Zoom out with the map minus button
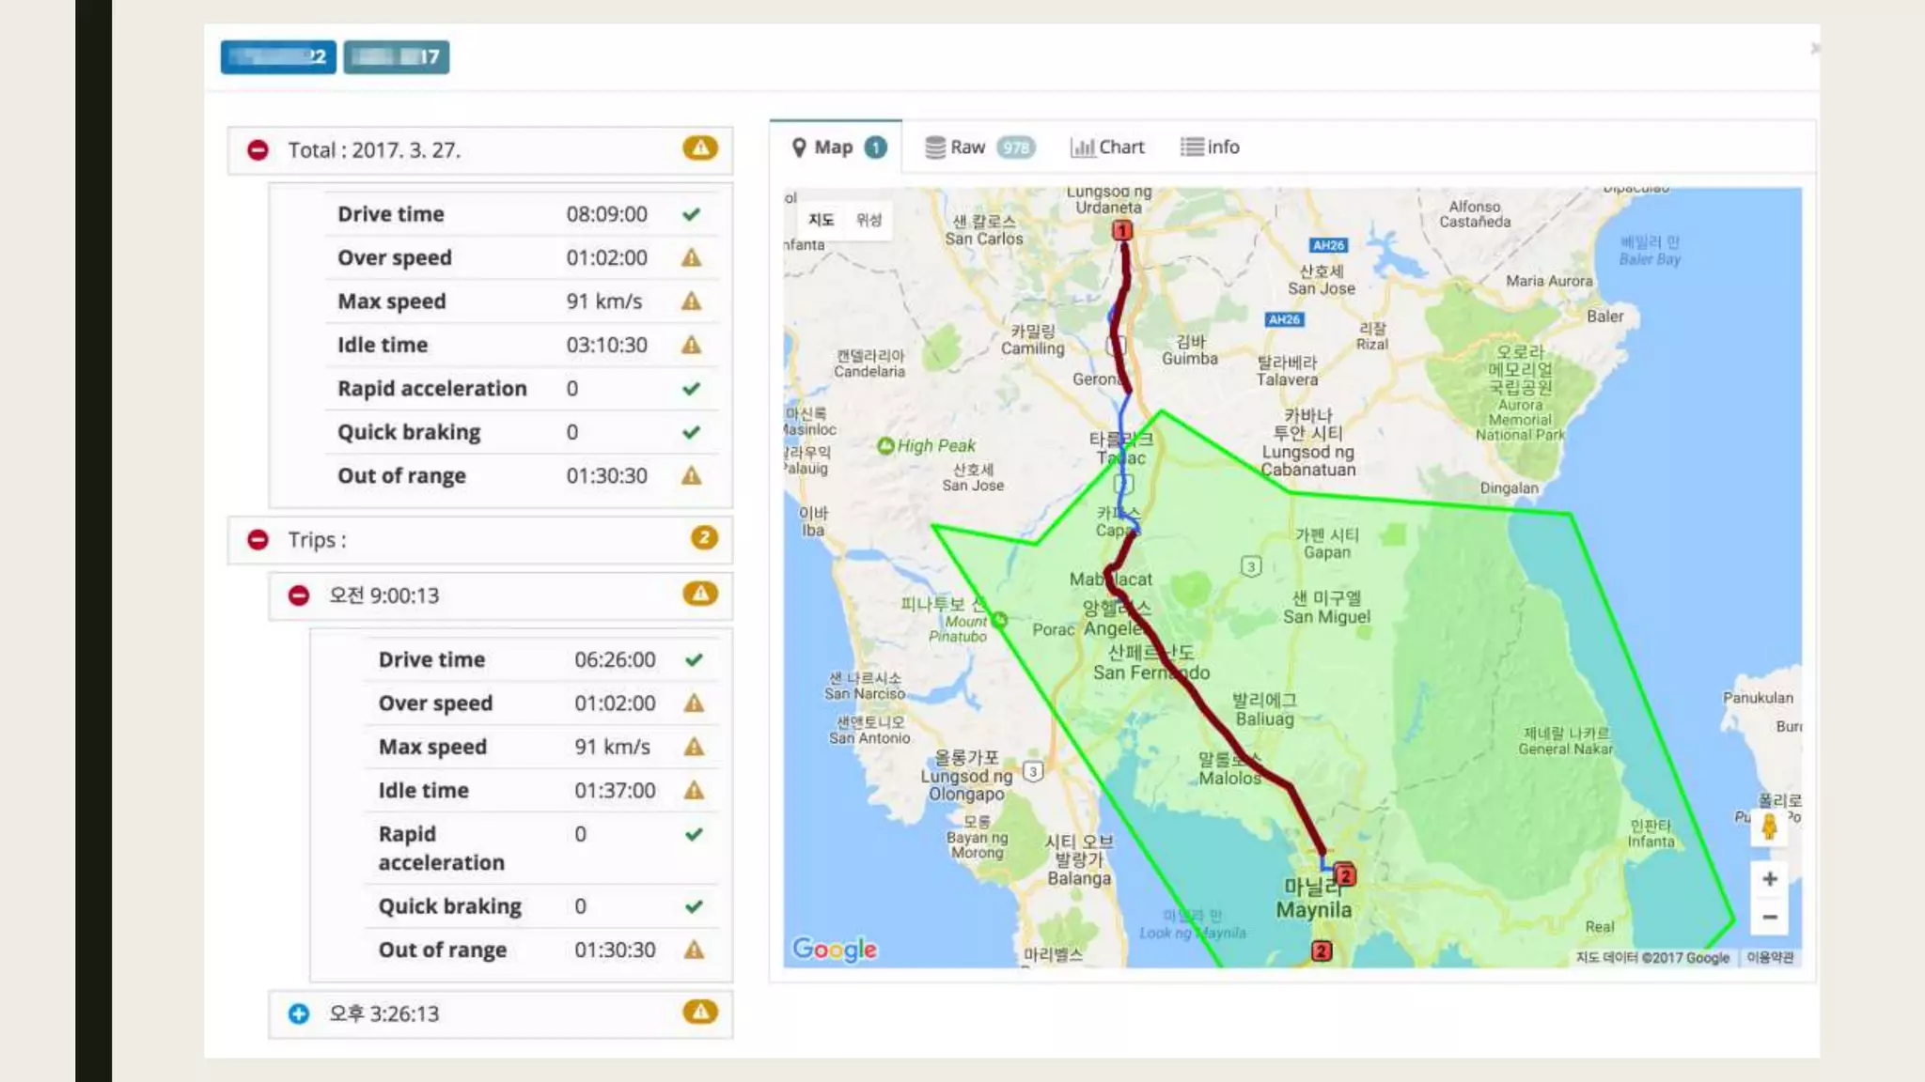This screenshot has width=1925, height=1082. pyautogui.click(x=1769, y=917)
